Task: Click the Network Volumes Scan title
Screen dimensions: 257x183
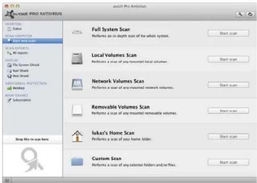Action: [x=118, y=81]
